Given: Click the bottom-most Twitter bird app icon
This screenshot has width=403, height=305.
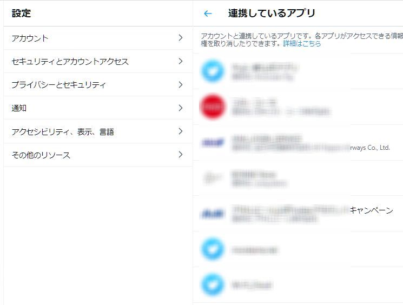Looking at the screenshot, I should coord(213,284).
